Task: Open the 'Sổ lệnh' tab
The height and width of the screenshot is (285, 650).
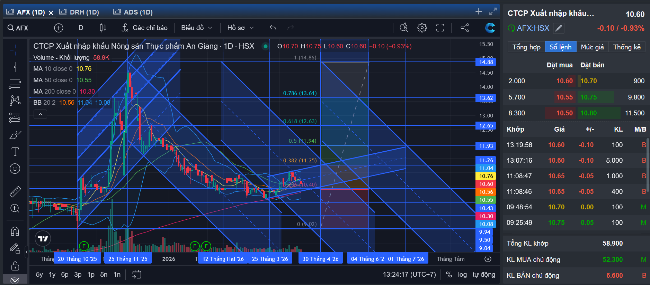Action: 561,47
